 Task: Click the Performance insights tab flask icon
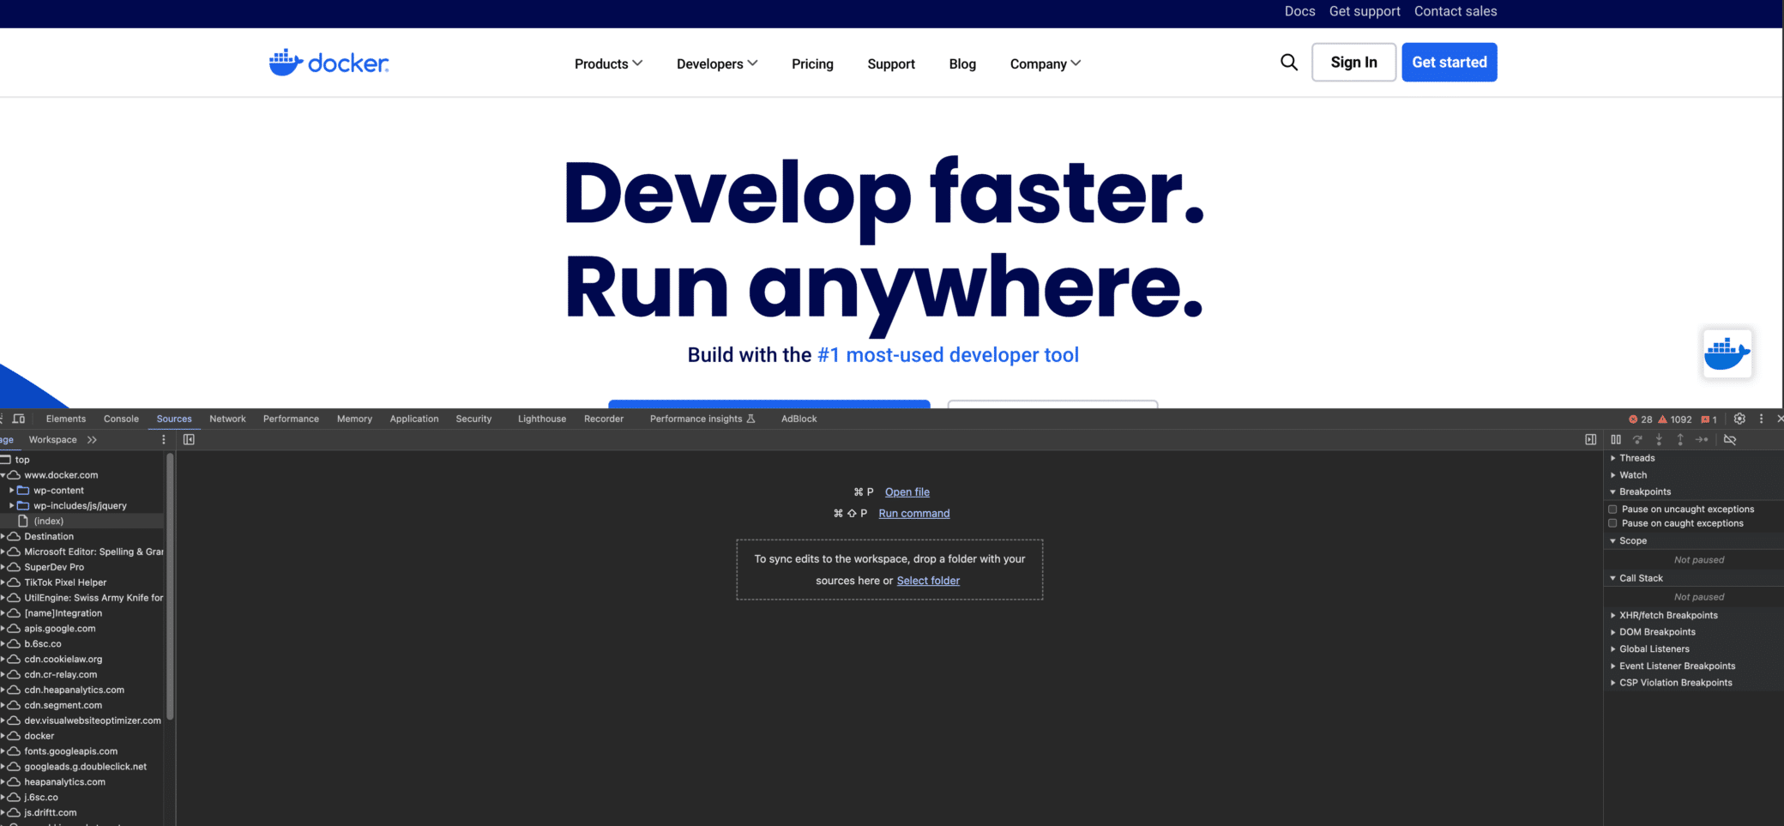751,419
